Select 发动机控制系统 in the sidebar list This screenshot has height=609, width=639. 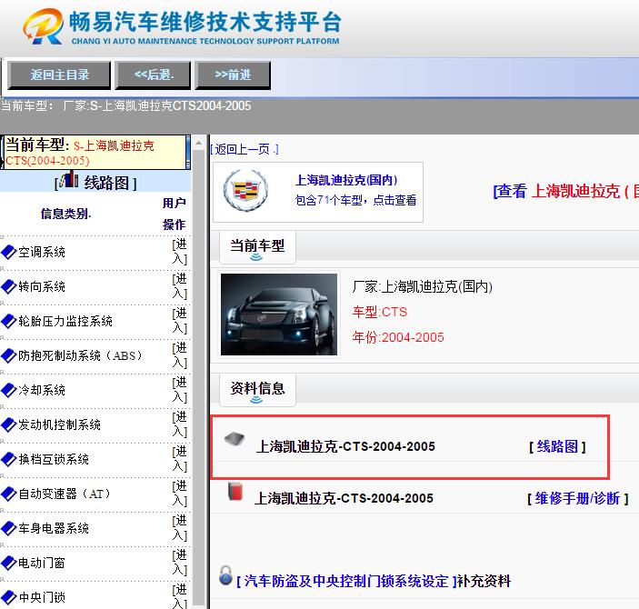tap(59, 425)
